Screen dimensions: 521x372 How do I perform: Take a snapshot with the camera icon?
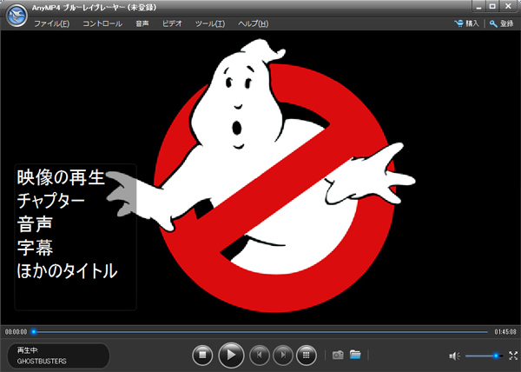(338, 355)
